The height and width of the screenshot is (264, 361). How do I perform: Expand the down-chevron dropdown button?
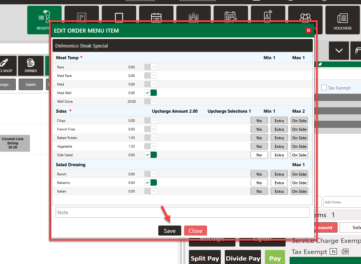[339, 51]
